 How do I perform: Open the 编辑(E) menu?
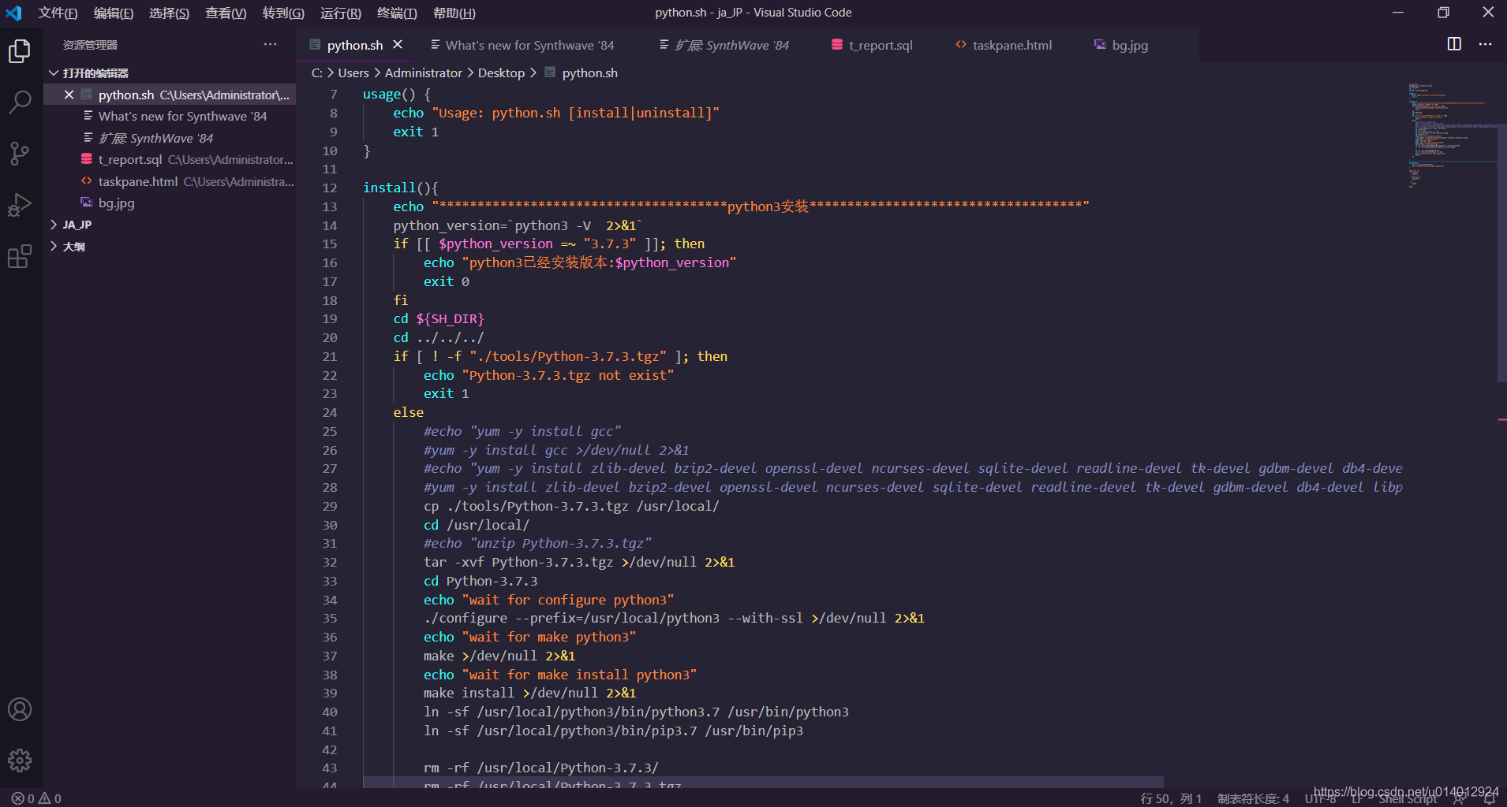[x=114, y=13]
